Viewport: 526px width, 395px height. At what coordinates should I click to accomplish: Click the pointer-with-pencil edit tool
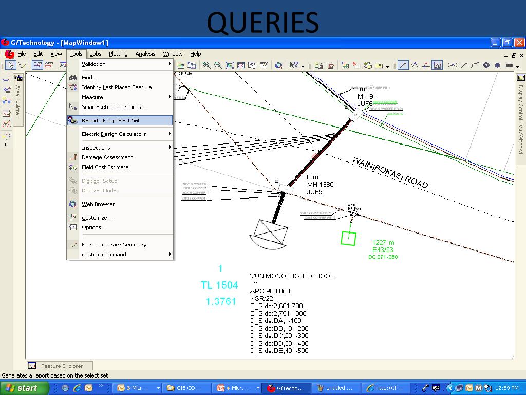[22, 65]
